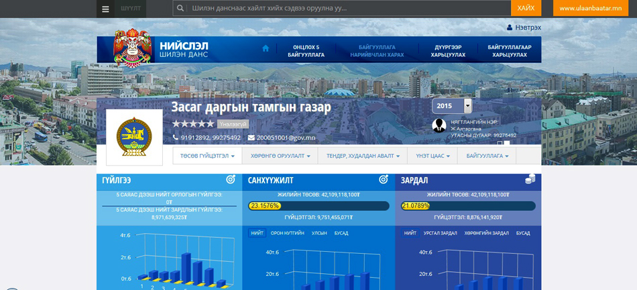Expand the Тендер, худалдан авалт dropdown
The width and height of the screenshot is (637, 290).
tap(363, 156)
